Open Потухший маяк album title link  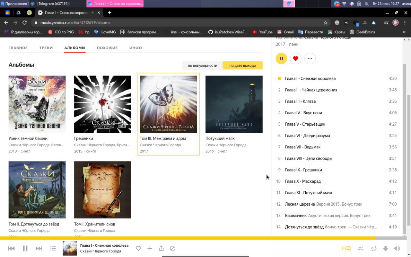pyautogui.click(x=220, y=138)
